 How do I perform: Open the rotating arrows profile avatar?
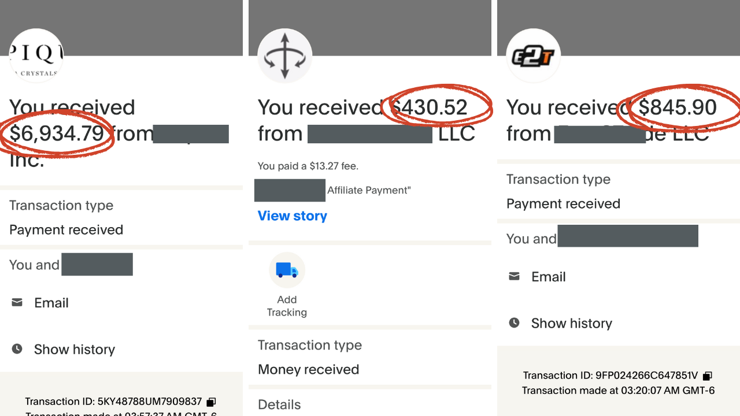click(284, 56)
